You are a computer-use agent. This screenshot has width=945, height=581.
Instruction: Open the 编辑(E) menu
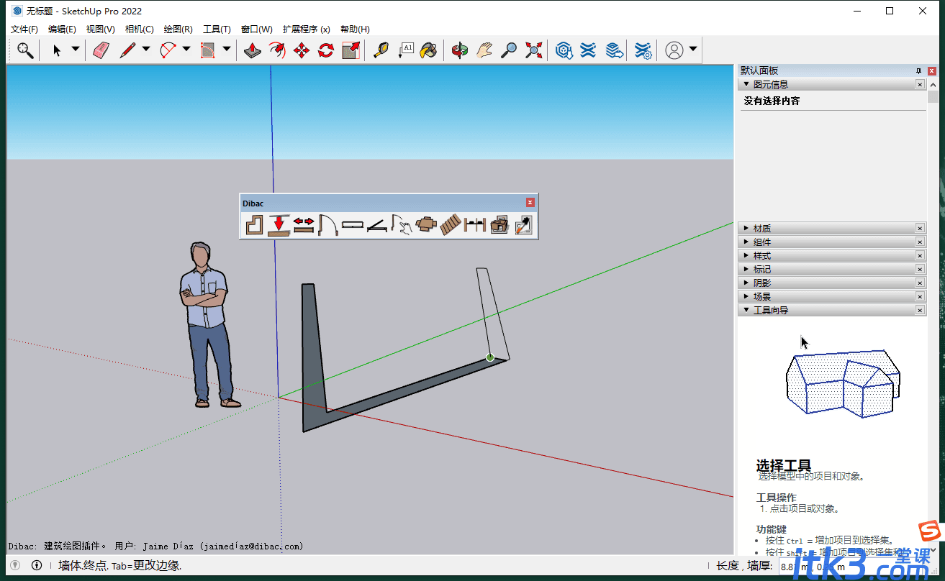62,29
